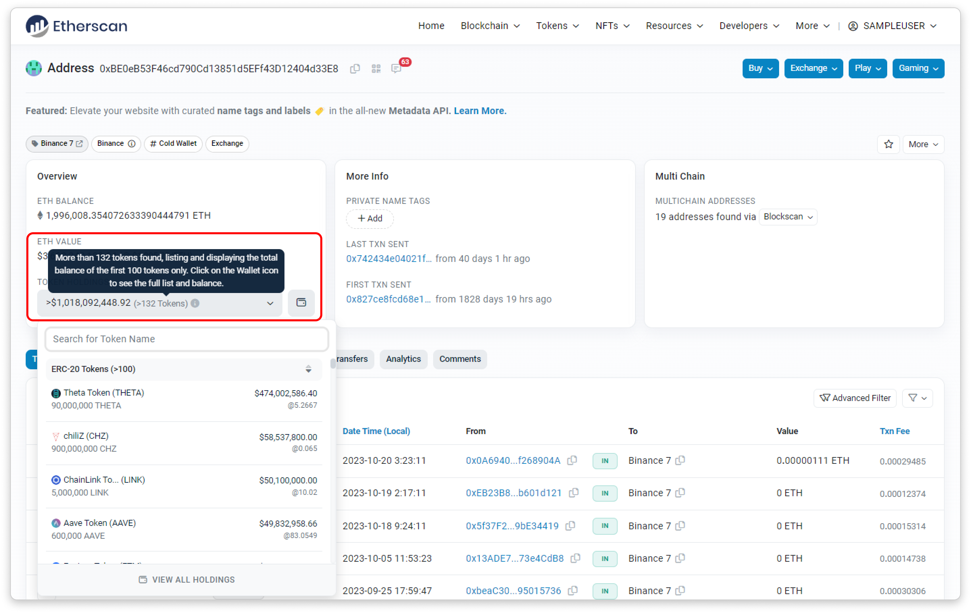Open the Comments tab

coord(460,359)
